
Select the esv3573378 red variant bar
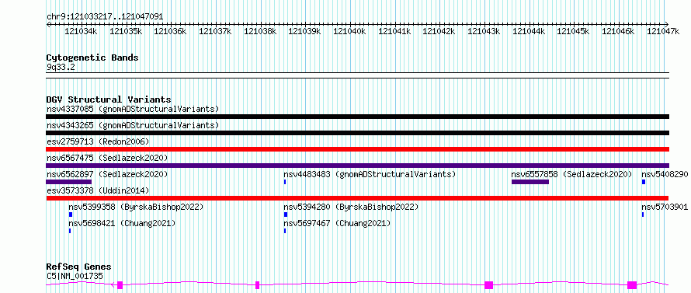coord(357,198)
